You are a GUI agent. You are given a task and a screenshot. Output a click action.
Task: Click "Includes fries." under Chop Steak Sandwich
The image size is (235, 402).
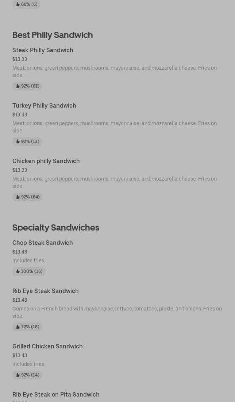[29, 260]
